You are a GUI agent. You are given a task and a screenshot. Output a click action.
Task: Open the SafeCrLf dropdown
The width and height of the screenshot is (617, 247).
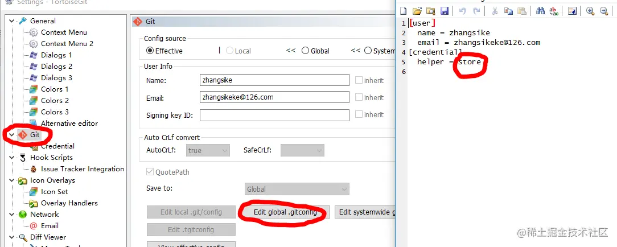(x=302, y=150)
